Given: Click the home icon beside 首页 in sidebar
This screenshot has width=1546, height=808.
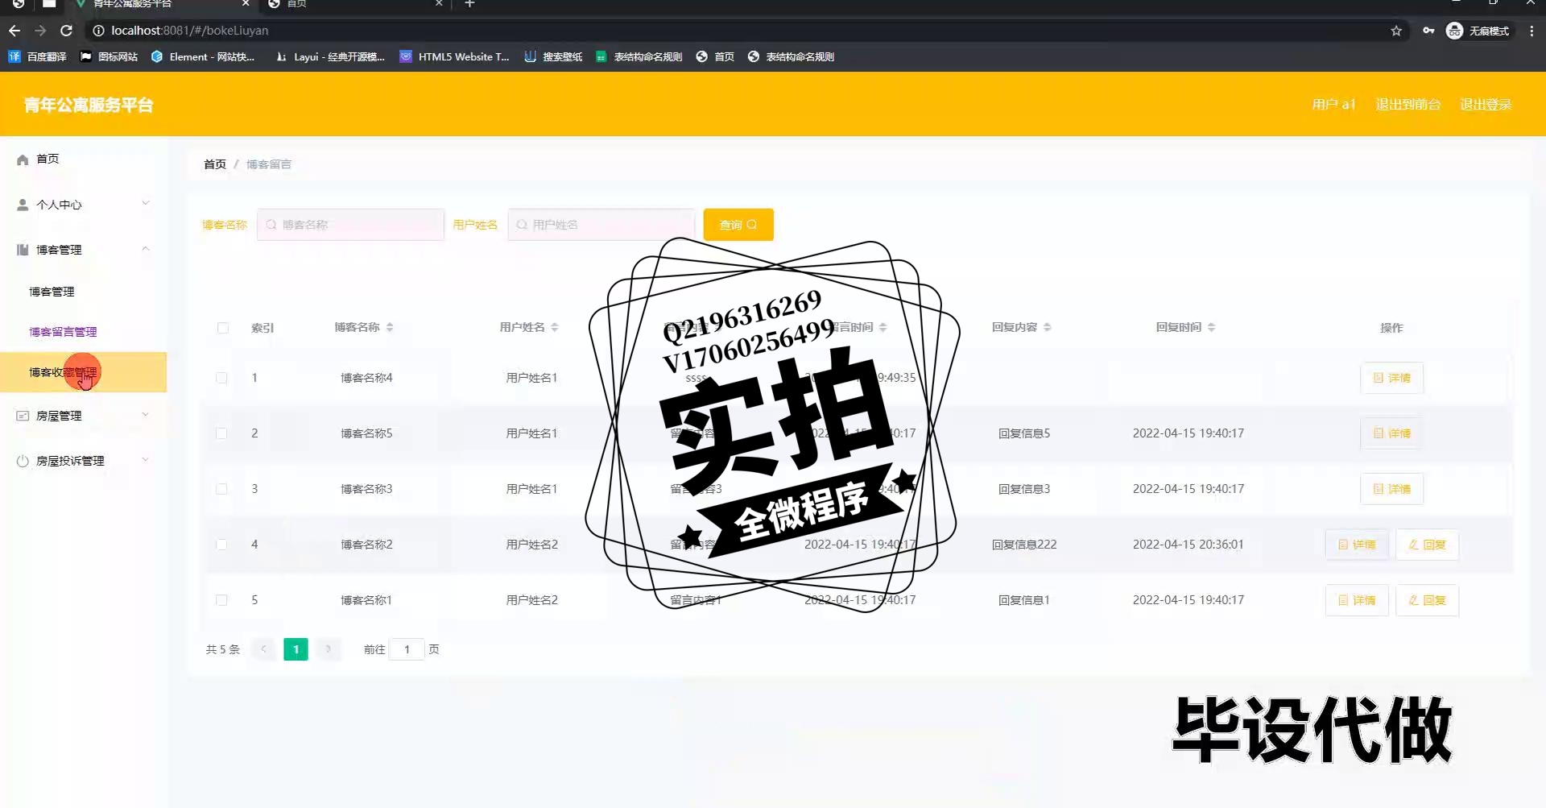Looking at the screenshot, I should [23, 160].
